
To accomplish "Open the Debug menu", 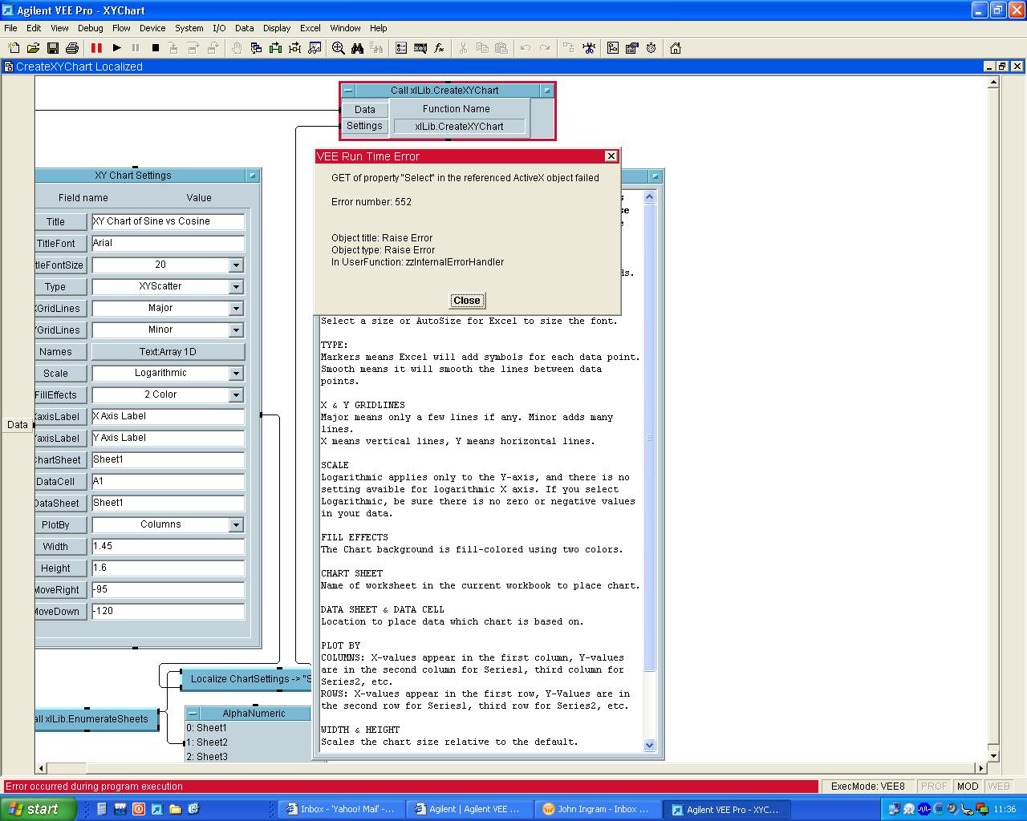I will click(x=90, y=28).
